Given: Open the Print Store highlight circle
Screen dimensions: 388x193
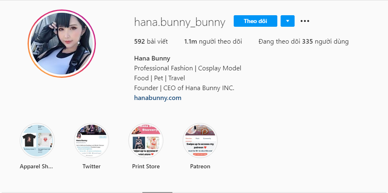Looking at the screenshot, I should [x=146, y=141].
